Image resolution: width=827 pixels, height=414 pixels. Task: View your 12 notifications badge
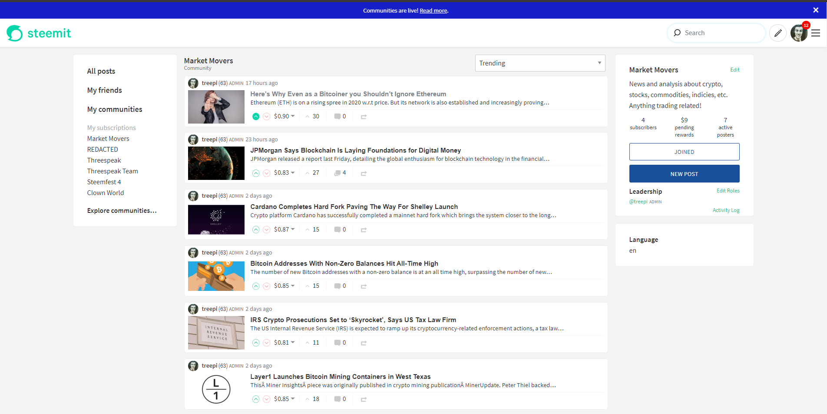(806, 25)
